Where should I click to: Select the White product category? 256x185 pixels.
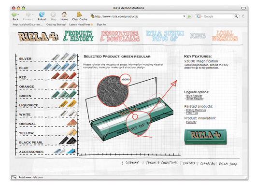(46, 114)
